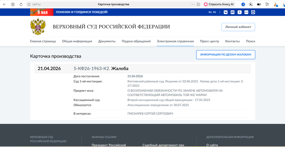Go to Главная страница
This screenshot has width=285, height=147.
[x=43, y=41]
